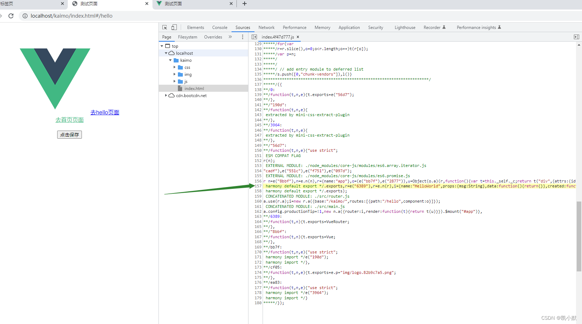Reload the page with the refresh icon

pos(11,16)
